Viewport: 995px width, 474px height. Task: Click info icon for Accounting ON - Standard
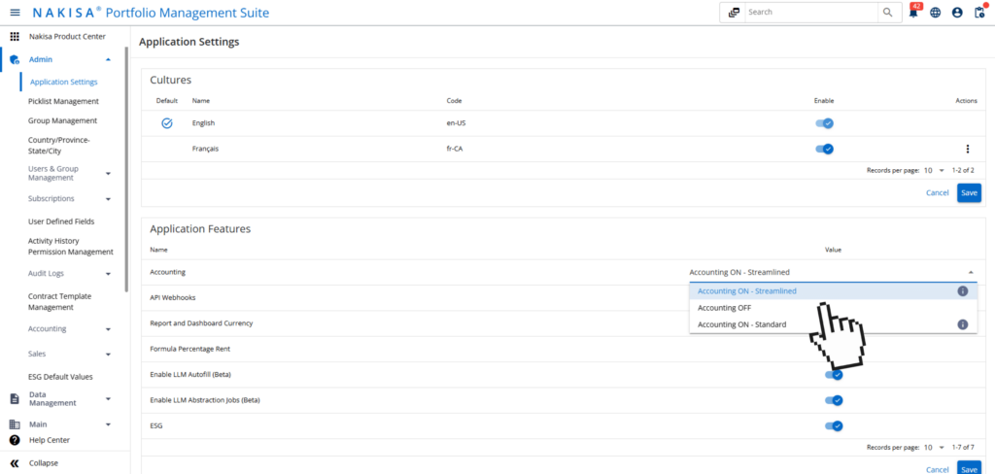click(963, 324)
